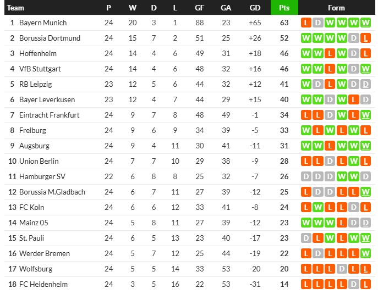Click St. Pauli's most recent form badge
Screen dimensions: 378x294
(x=366, y=238)
